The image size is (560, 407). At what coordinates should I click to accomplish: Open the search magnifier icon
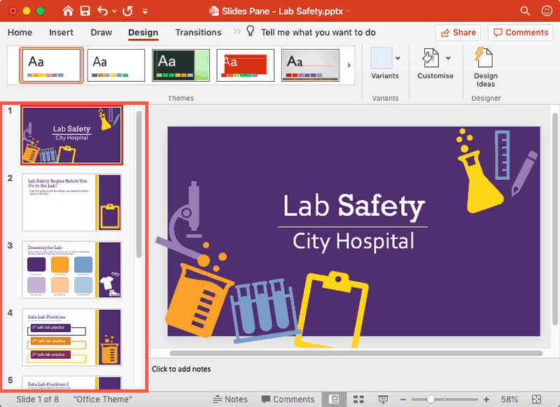tap(525, 11)
